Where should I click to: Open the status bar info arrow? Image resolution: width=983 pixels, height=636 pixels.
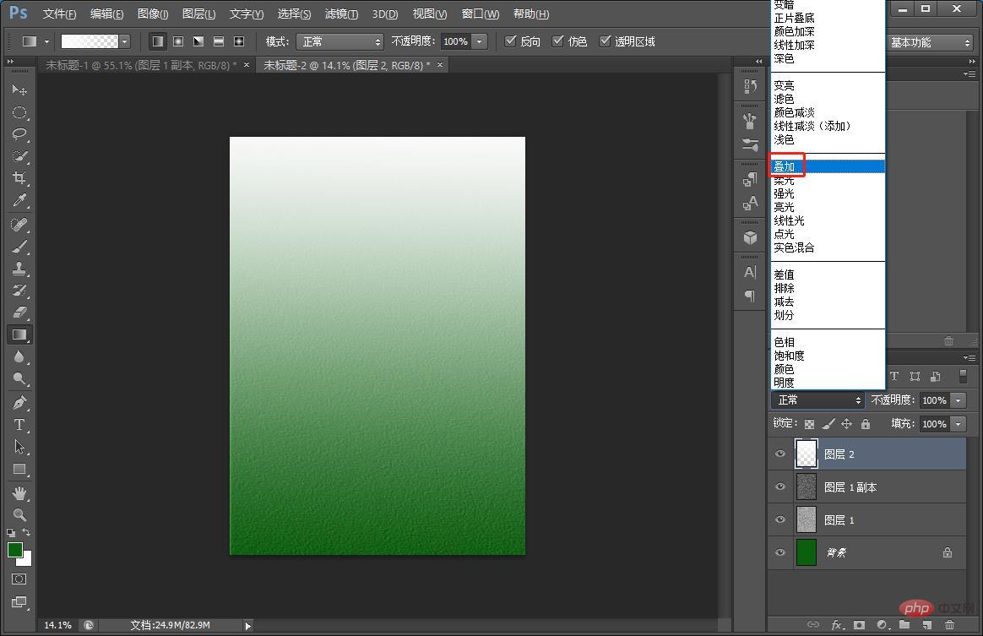(x=247, y=625)
